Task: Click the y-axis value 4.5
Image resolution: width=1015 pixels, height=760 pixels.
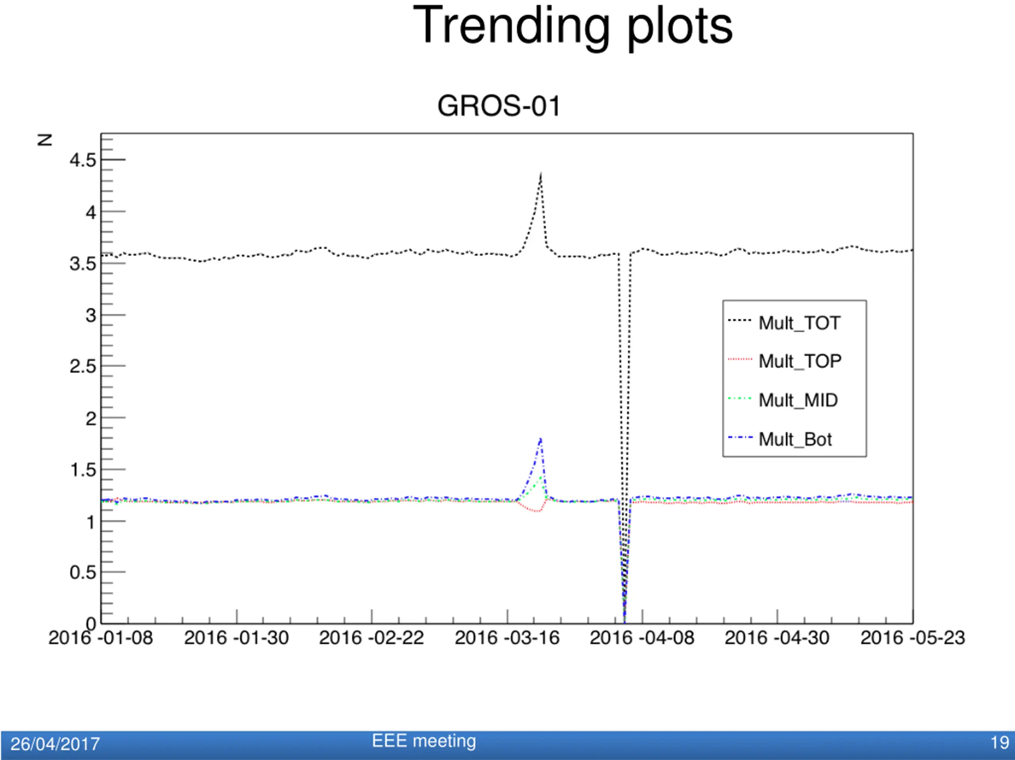Action: point(82,160)
